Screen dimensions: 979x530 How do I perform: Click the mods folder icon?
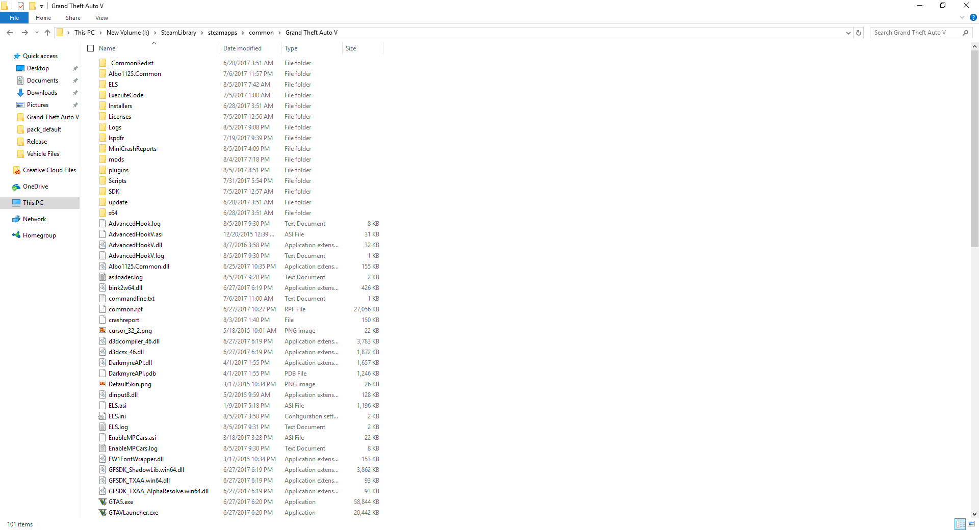click(x=102, y=160)
